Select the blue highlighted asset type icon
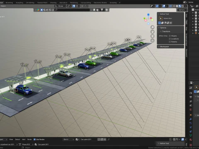This screenshot has height=149, width=199. click(41, 10)
